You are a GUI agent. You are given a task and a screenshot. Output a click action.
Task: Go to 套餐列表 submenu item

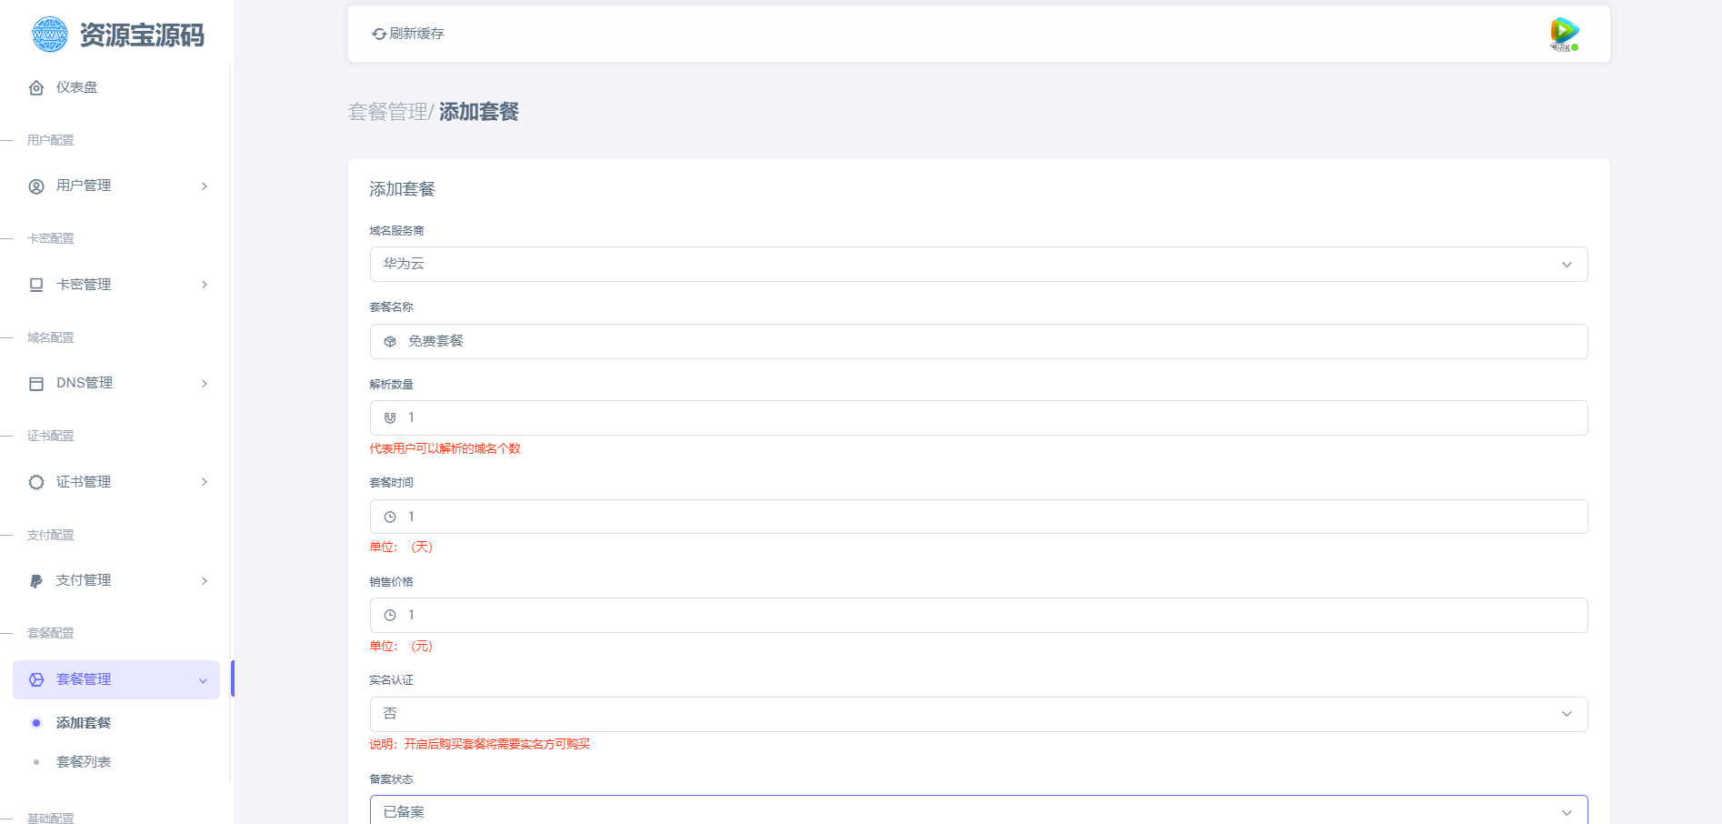point(84,762)
